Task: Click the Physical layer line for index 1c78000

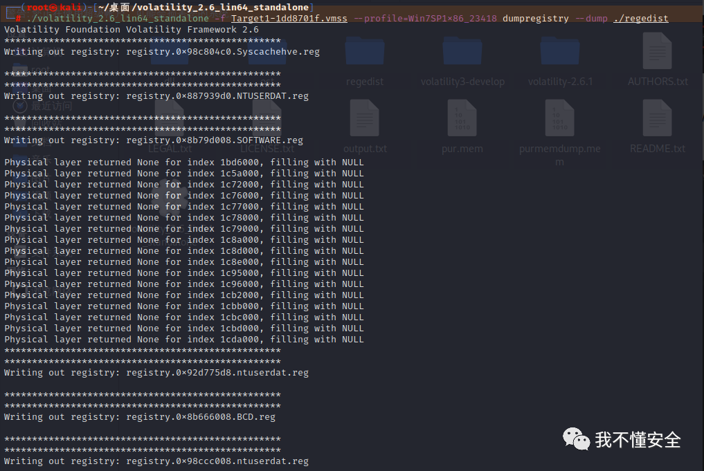Action: (x=184, y=218)
